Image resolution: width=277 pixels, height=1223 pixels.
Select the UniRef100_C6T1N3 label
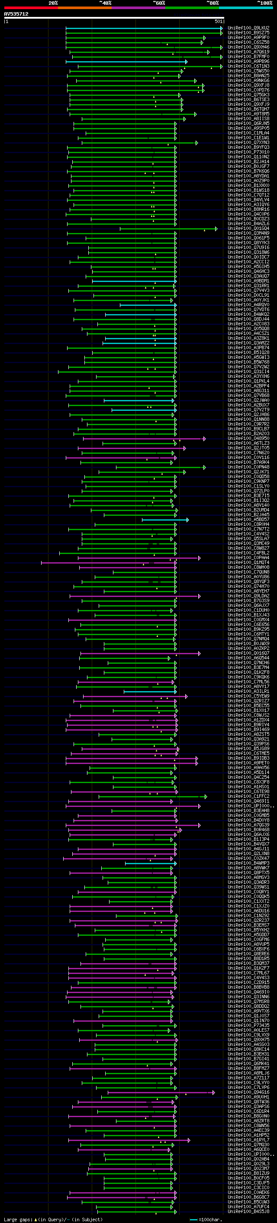[x=248, y=66]
